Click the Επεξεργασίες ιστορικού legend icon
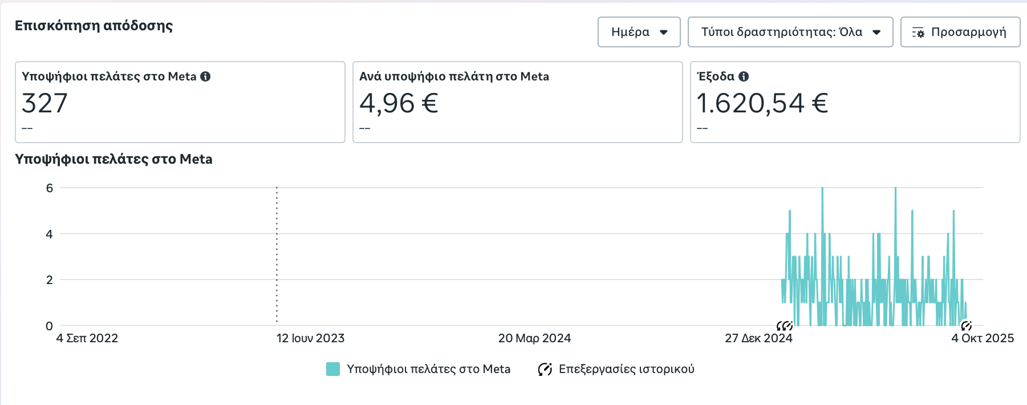 tap(545, 369)
